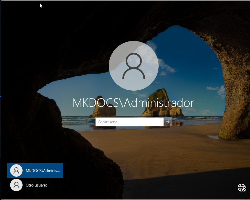Screen dimensions: 250x200
Task: Click the Contraseña placeholder text
Action: 108,122
